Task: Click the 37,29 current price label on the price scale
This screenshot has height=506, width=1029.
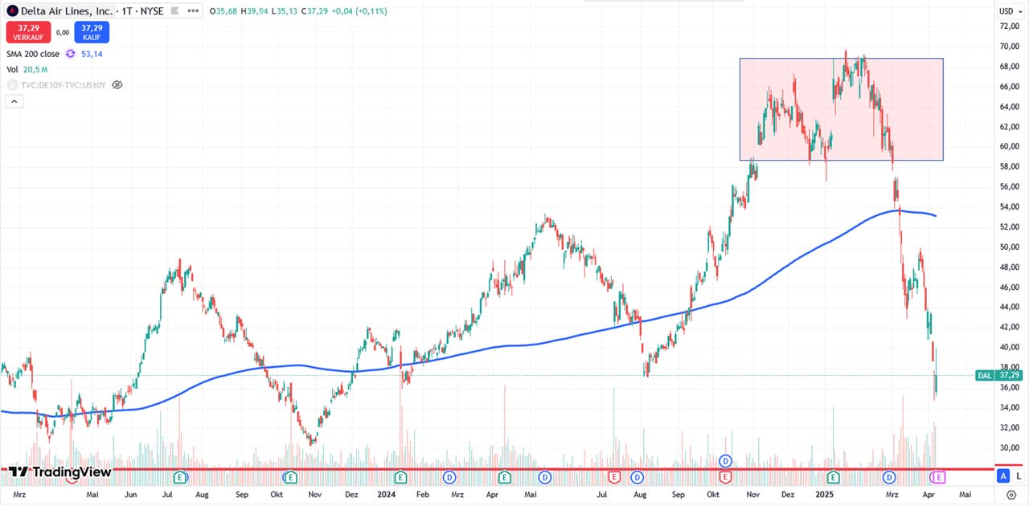Action: pyautogui.click(x=1009, y=375)
